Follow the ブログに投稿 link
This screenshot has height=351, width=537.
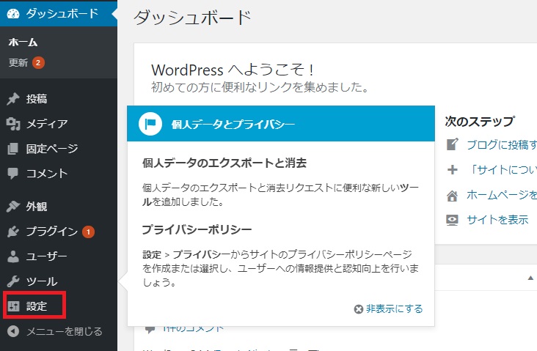tap(502, 144)
